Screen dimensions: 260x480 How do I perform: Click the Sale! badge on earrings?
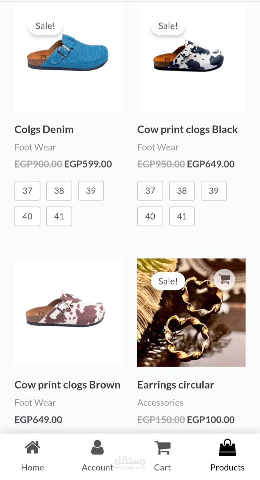[x=168, y=281]
